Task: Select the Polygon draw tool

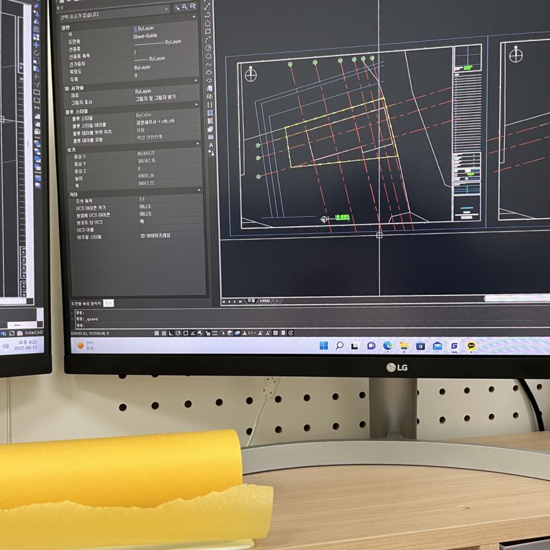Action: [208, 22]
